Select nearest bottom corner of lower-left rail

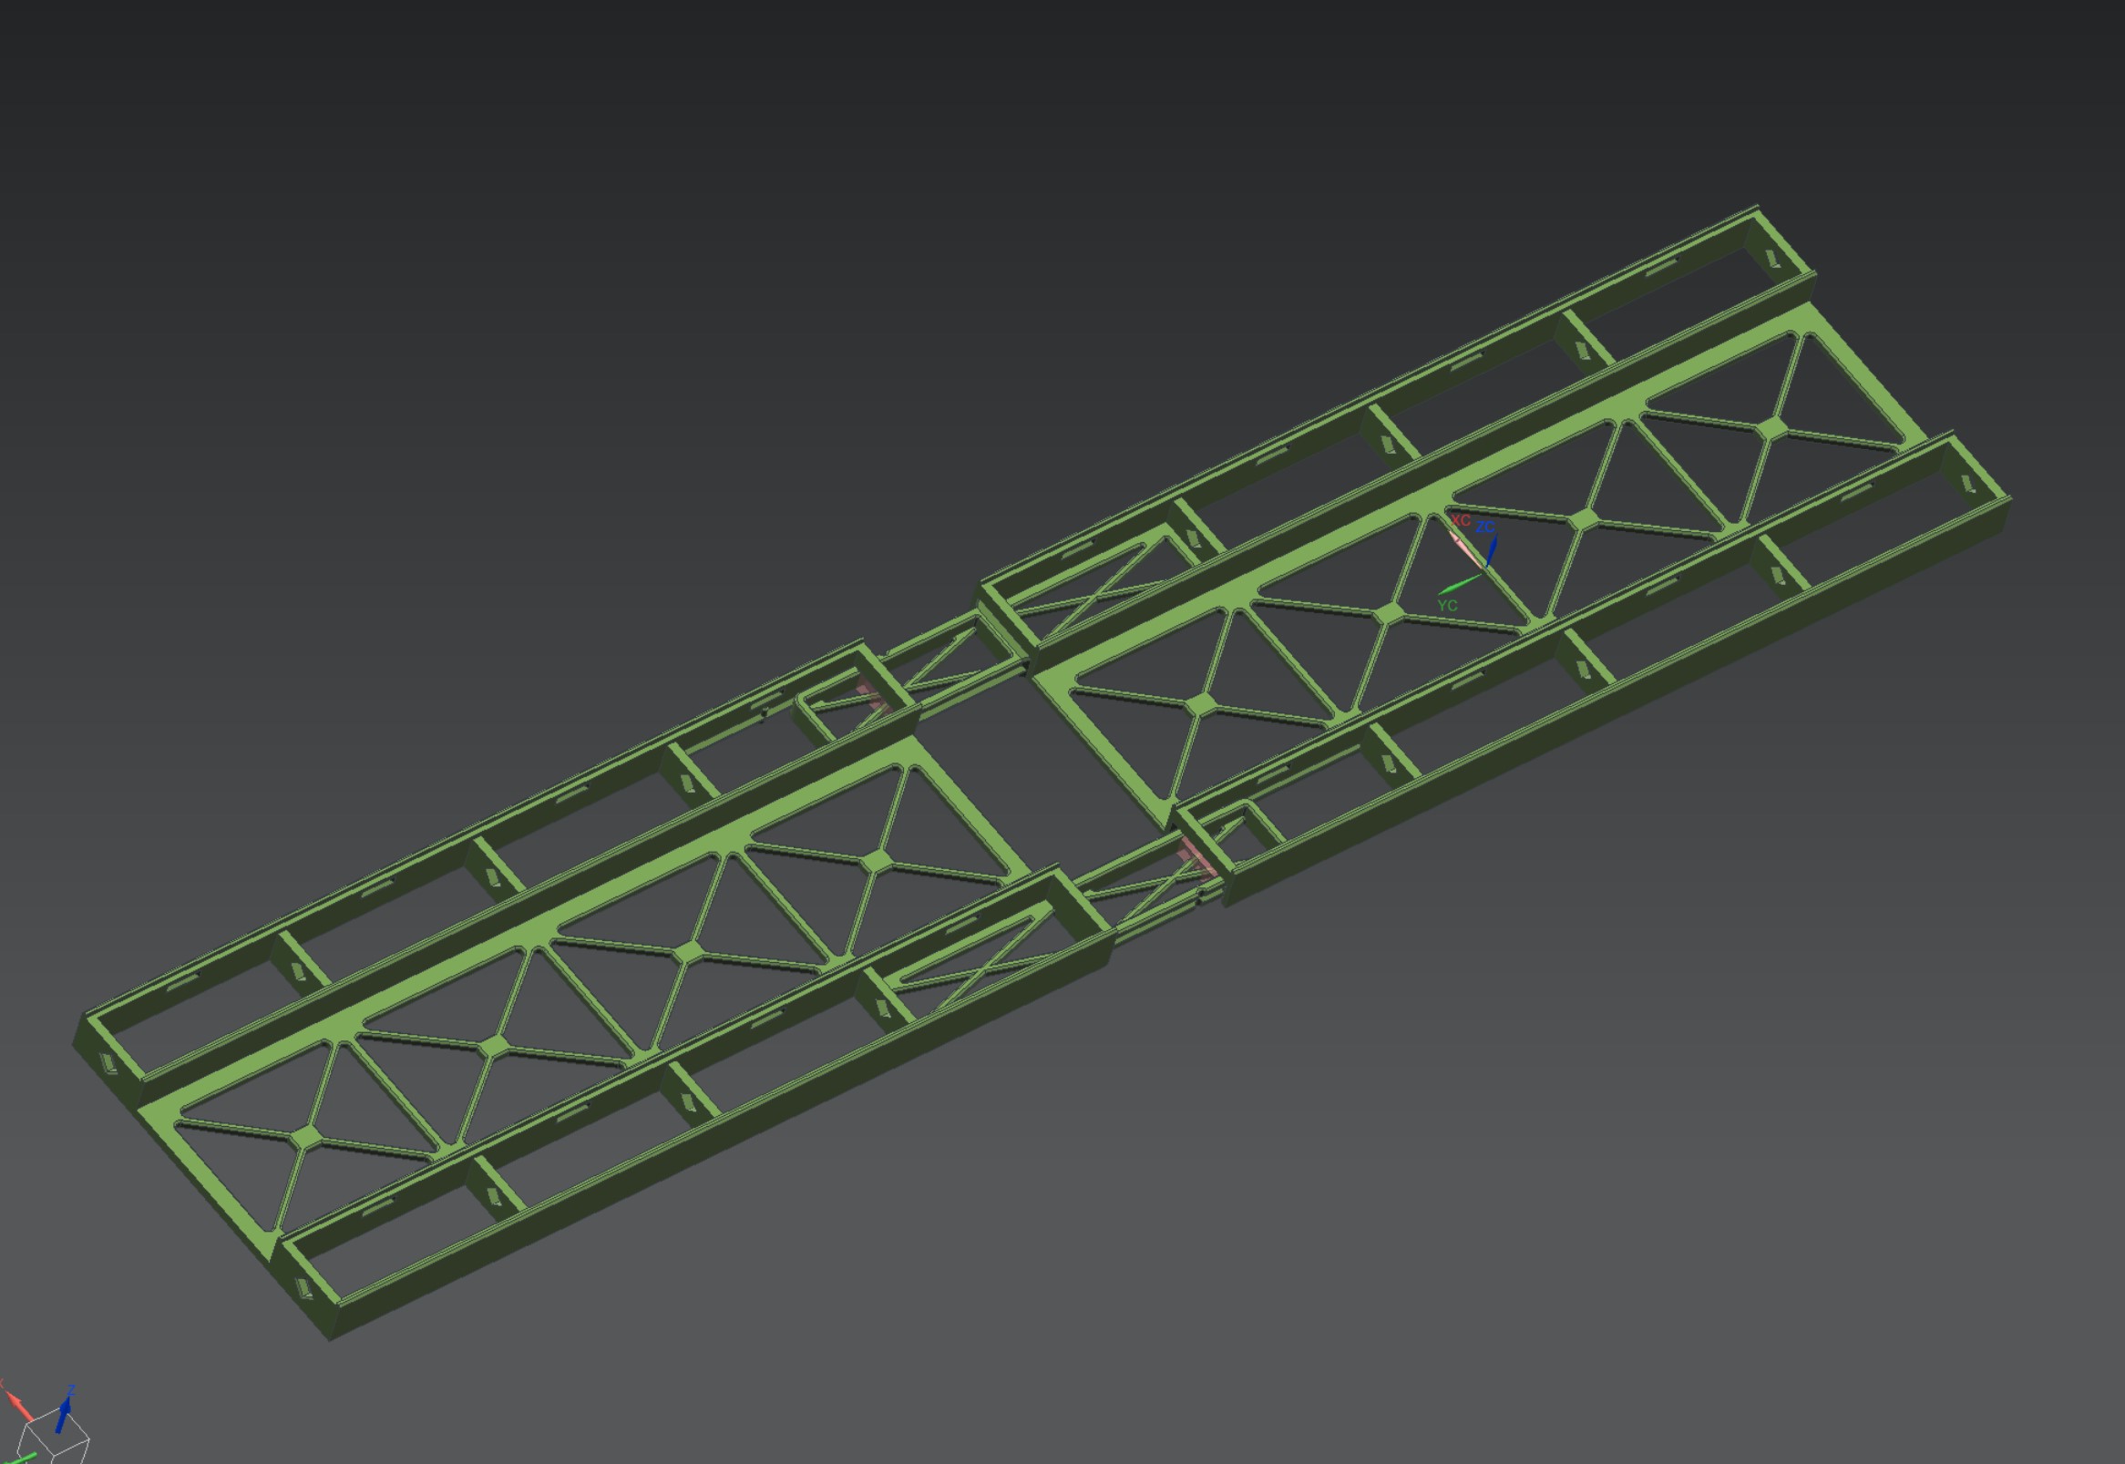(x=333, y=1332)
